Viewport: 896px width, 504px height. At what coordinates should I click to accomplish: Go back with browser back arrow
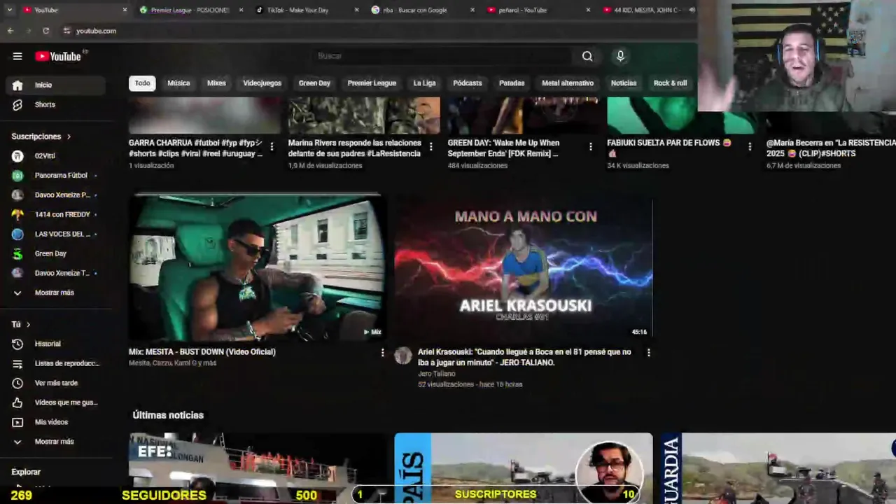10,31
